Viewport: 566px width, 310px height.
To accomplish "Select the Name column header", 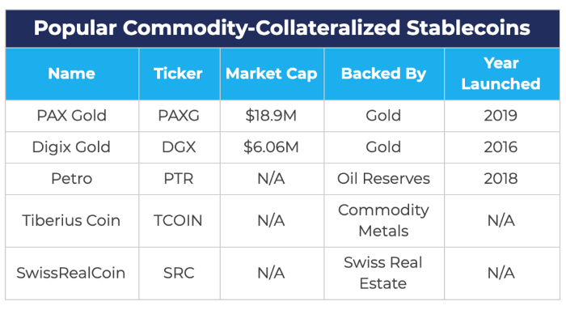I will coord(72,74).
